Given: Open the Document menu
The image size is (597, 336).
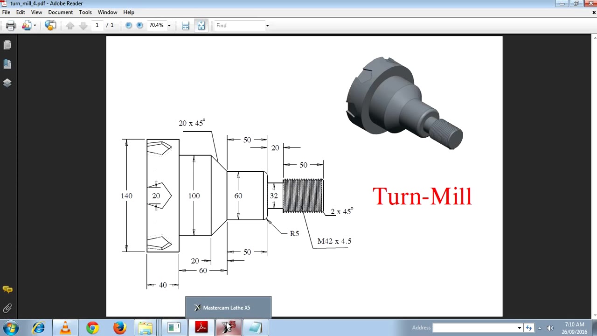Looking at the screenshot, I should tap(60, 12).
